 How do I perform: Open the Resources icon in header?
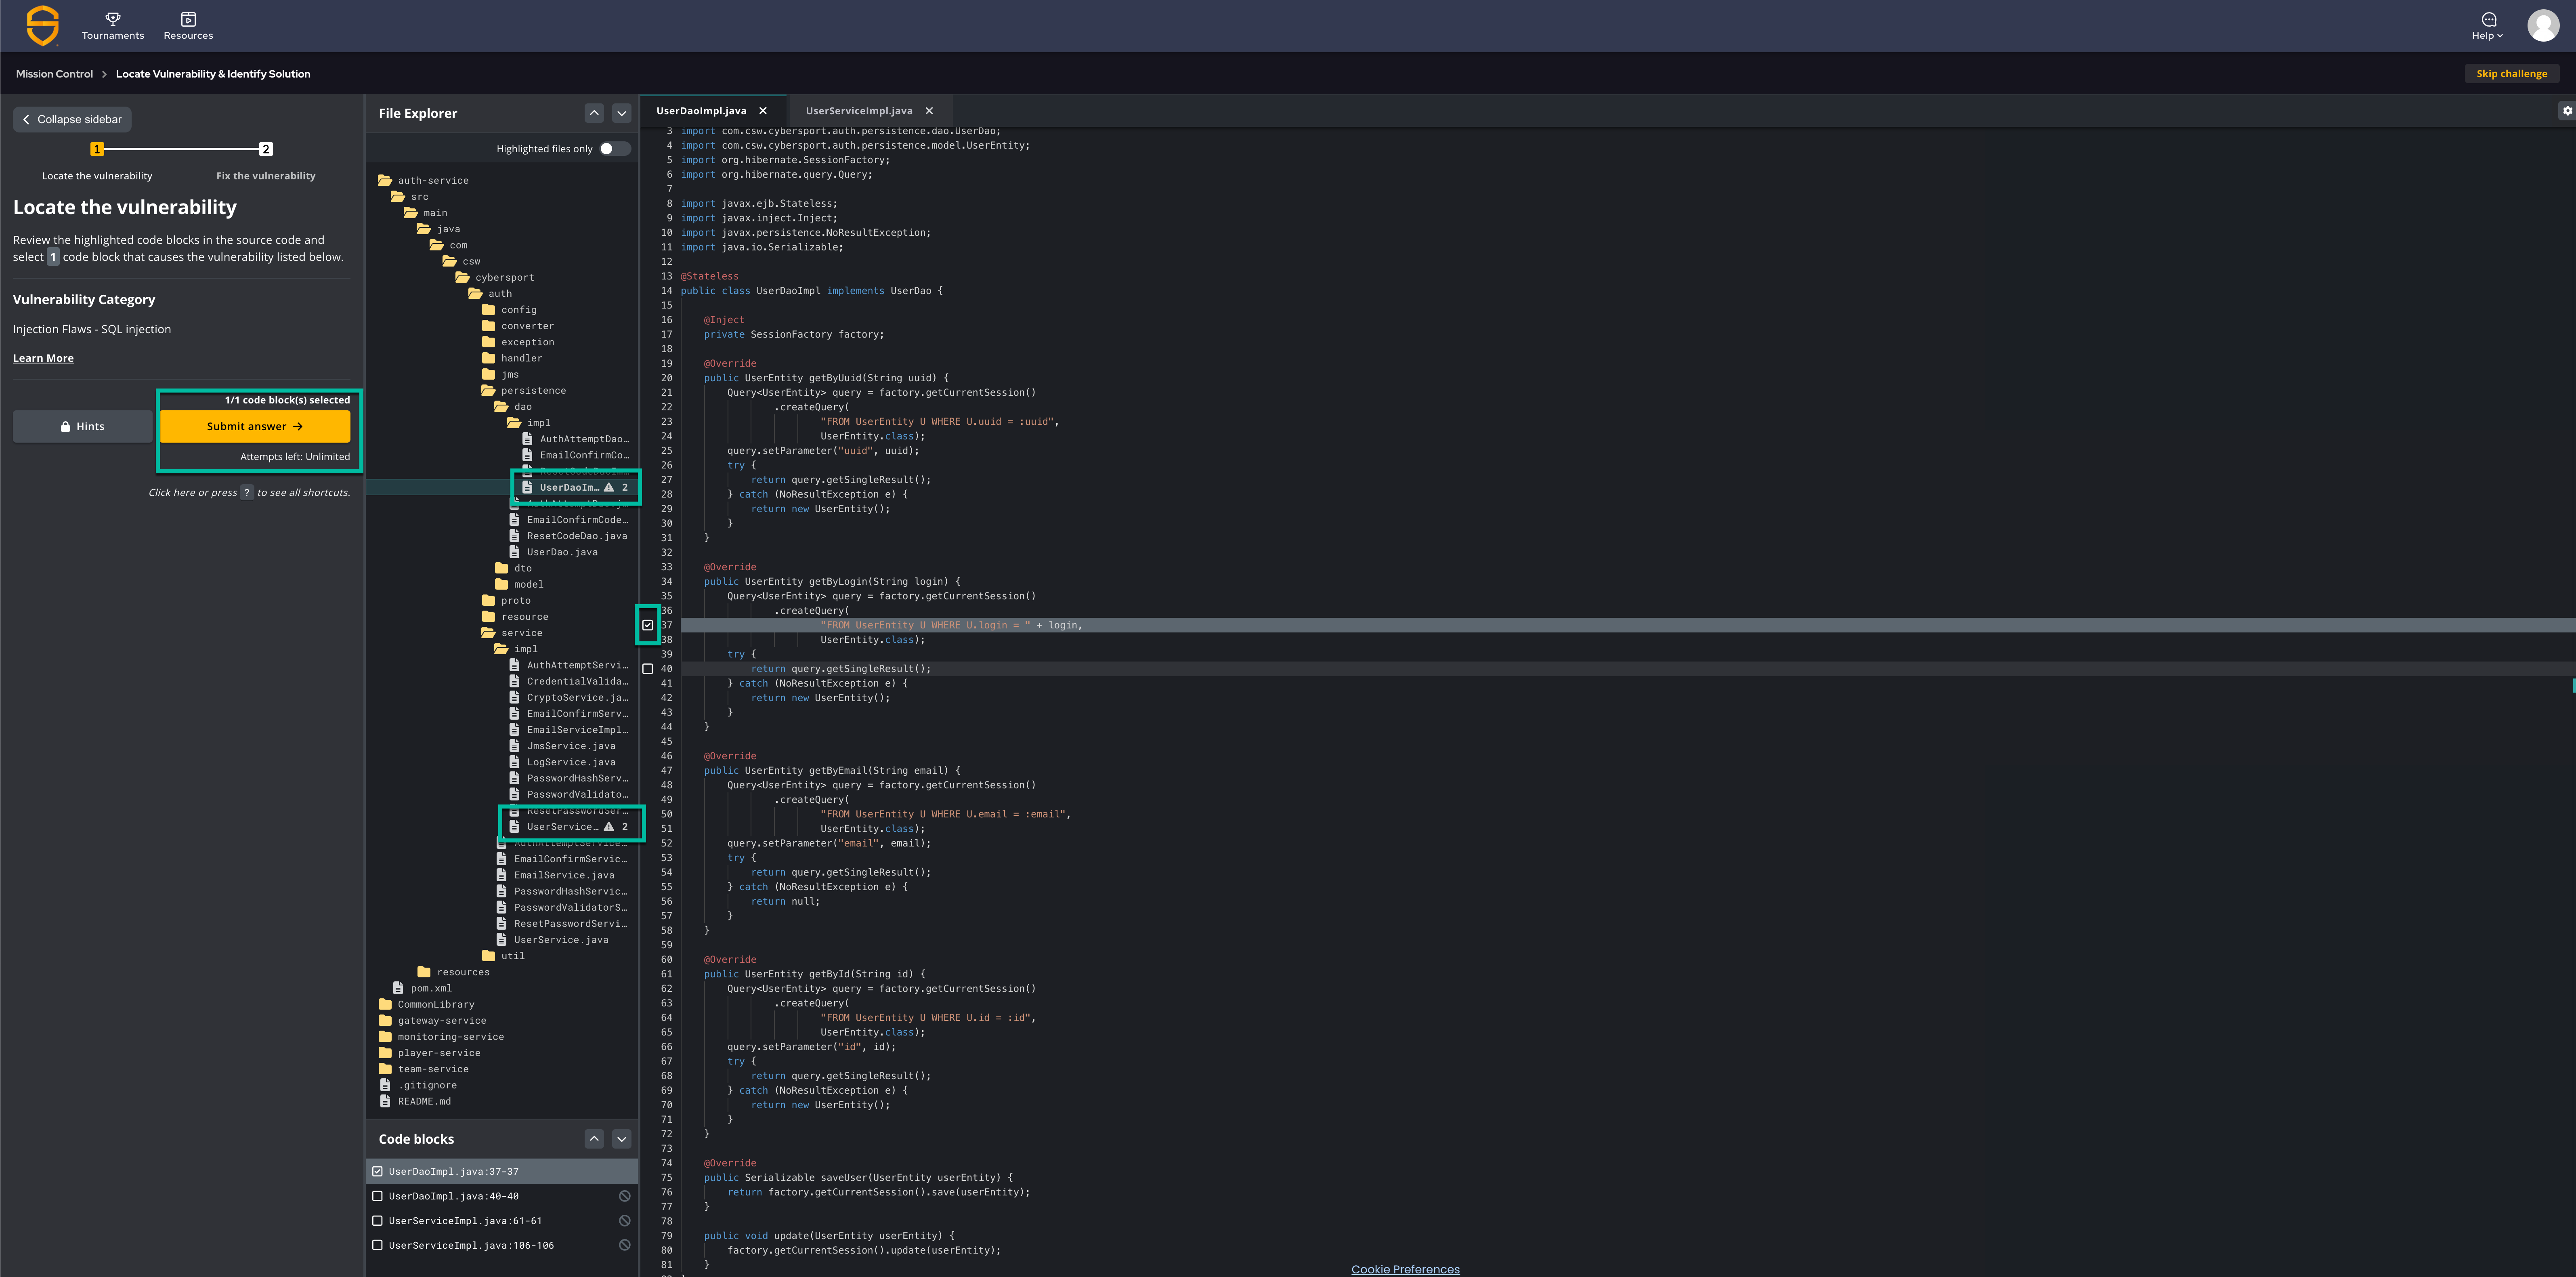(188, 19)
